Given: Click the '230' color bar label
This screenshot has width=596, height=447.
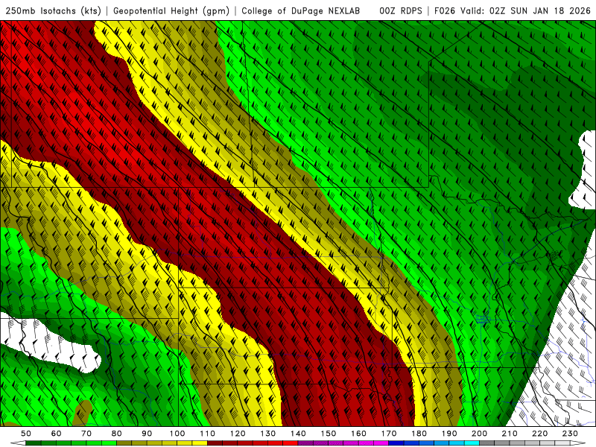Looking at the screenshot, I should (570, 434).
